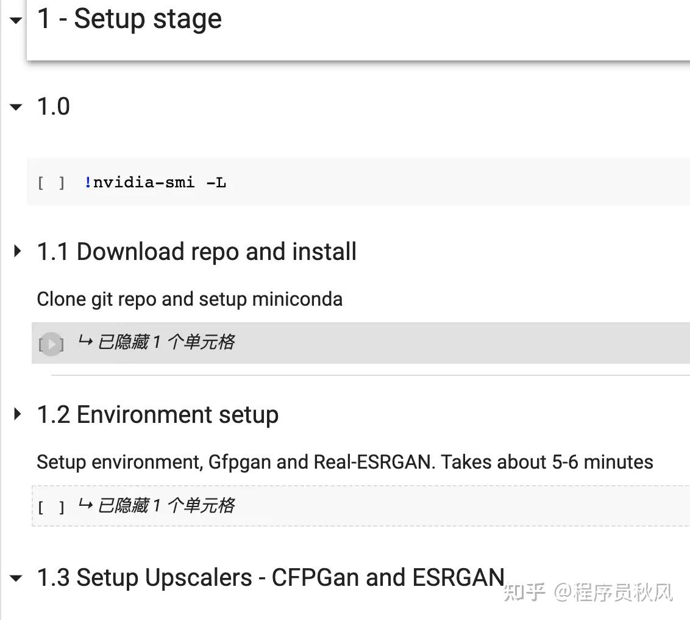The height and width of the screenshot is (620, 690).
Task: Run the hidden cell under Download repo
Action: [51, 344]
